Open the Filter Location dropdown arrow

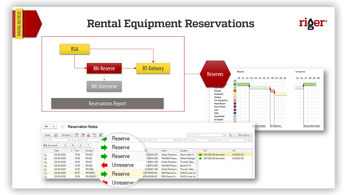pos(211,140)
